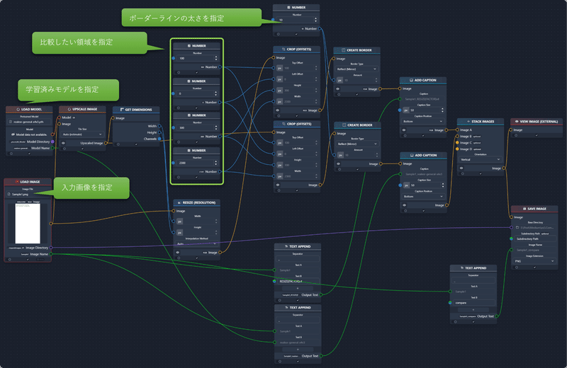Open the Interpolation Method dropdown in Resize node
The height and width of the screenshot is (368, 567).
[197, 243]
